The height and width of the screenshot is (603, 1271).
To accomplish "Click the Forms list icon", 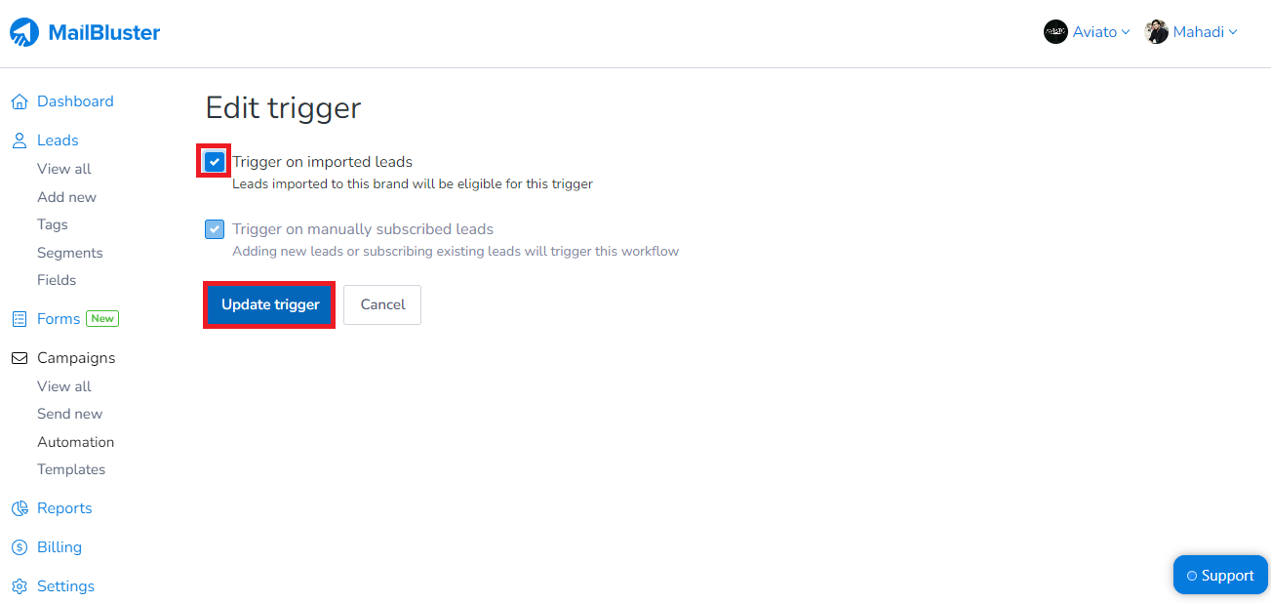I will click(x=20, y=318).
